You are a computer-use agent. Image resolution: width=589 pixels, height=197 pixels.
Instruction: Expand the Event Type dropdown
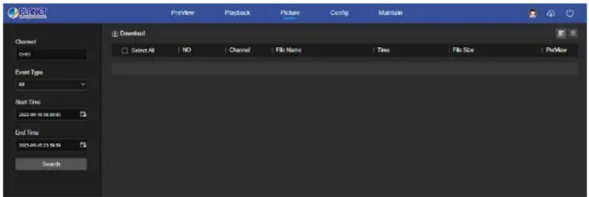pyautogui.click(x=51, y=85)
